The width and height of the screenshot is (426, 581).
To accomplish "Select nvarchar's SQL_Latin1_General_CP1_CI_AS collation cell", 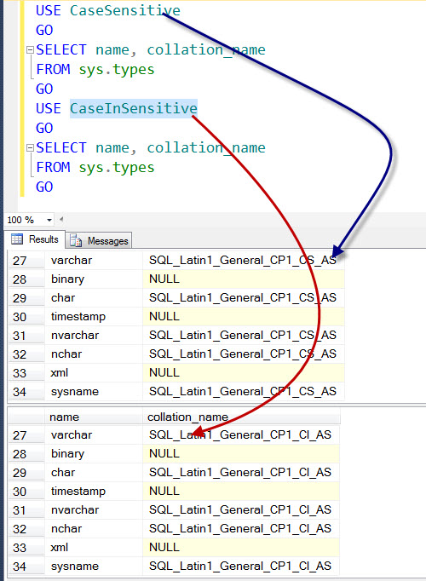I will coord(241,509).
